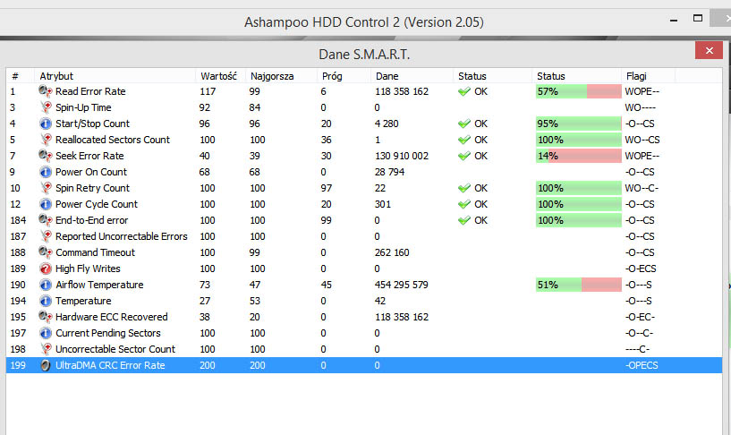Viewport: 731px width, 435px height.
Task: Click the 57% status bar for Read Error Rate
Action: (x=579, y=91)
